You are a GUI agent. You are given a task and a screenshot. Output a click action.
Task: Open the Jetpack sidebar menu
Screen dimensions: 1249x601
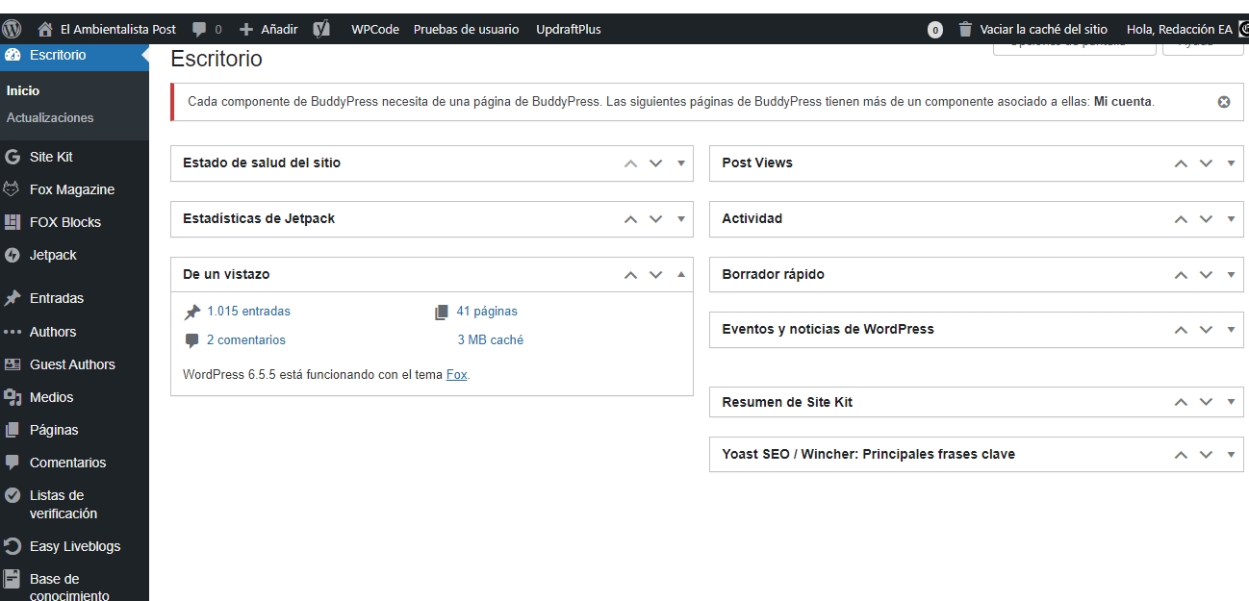point(53,255)
